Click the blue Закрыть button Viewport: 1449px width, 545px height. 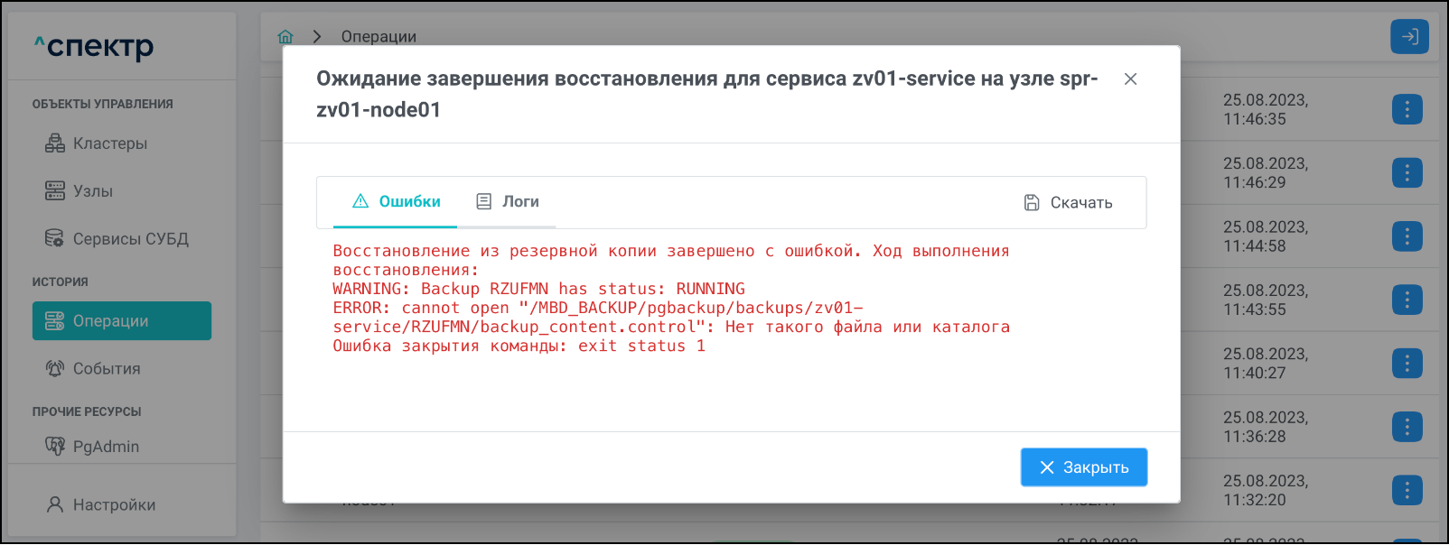tap(1084, 467)
